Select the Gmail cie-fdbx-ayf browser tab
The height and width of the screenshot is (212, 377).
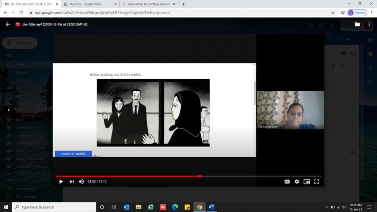30,4
